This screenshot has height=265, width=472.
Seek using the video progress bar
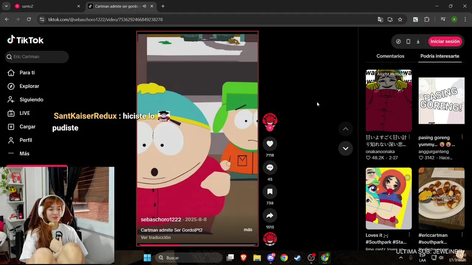coord(197,244)
